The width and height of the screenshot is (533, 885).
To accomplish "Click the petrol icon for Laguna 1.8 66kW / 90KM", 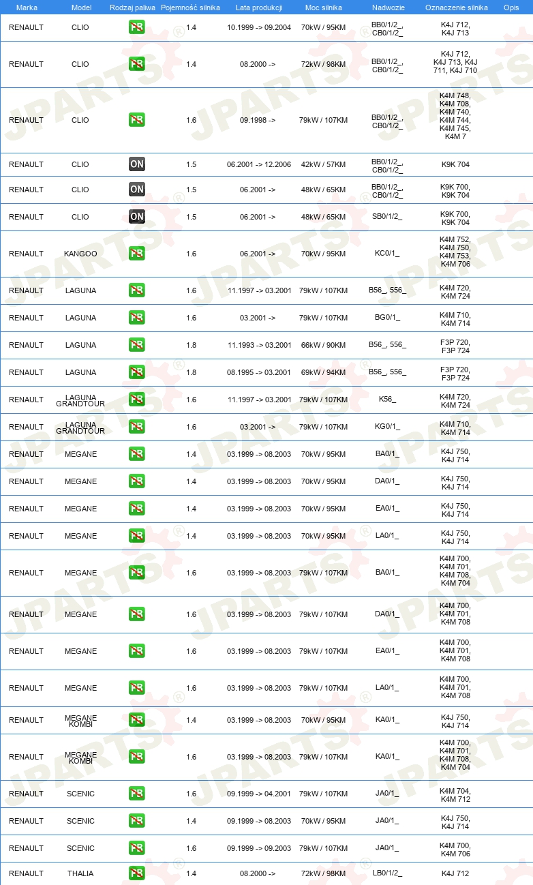I will point(137,345).
